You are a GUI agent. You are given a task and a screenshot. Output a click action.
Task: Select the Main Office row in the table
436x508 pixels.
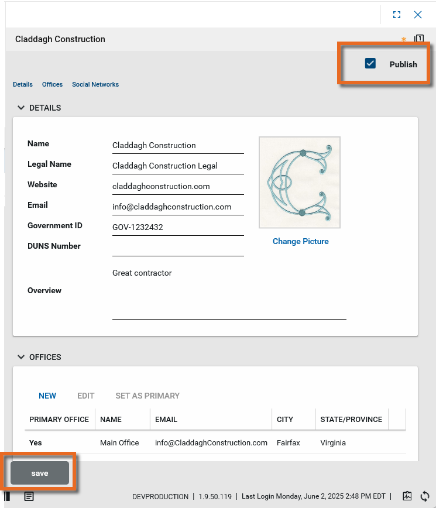tap(119, 443)
